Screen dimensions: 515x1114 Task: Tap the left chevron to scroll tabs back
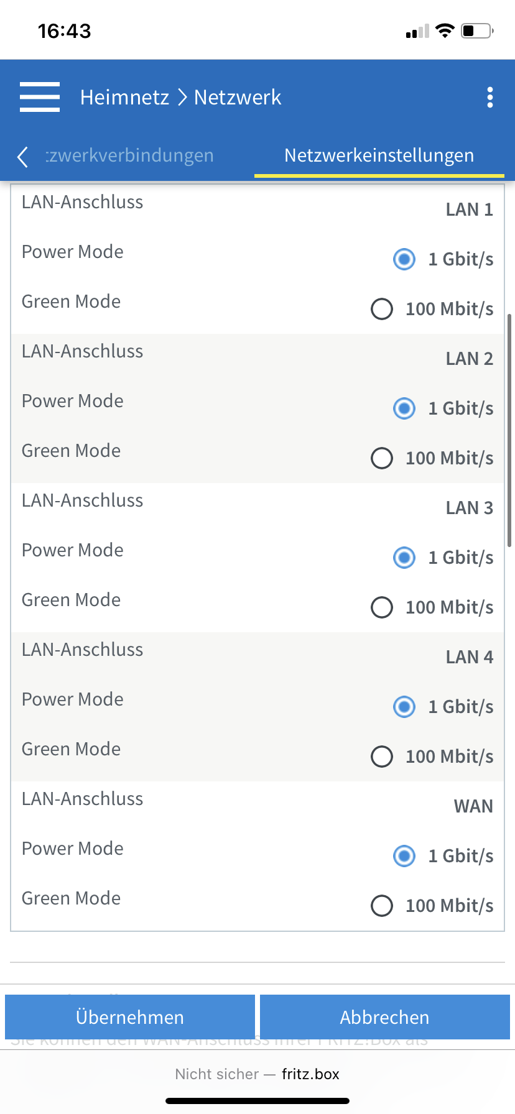coord(23,157)
